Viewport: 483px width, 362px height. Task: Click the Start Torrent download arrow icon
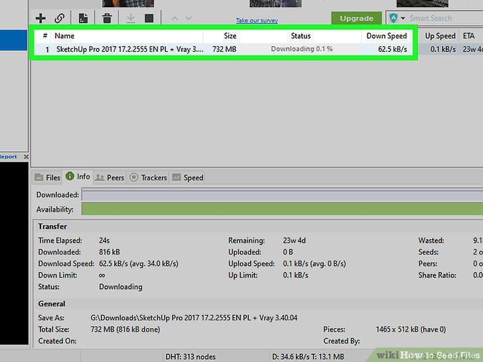click(x=131, y=18)
